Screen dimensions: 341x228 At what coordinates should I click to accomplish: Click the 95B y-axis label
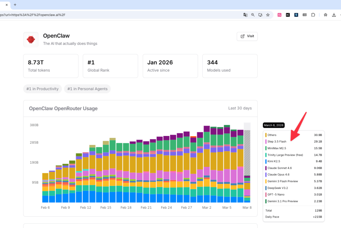(x=35, y=182)
